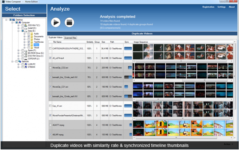Image resolution: width=239 pixels, height=151 pixels.
Task: Expand the LUMI-PC node
Action: (18, 64)
